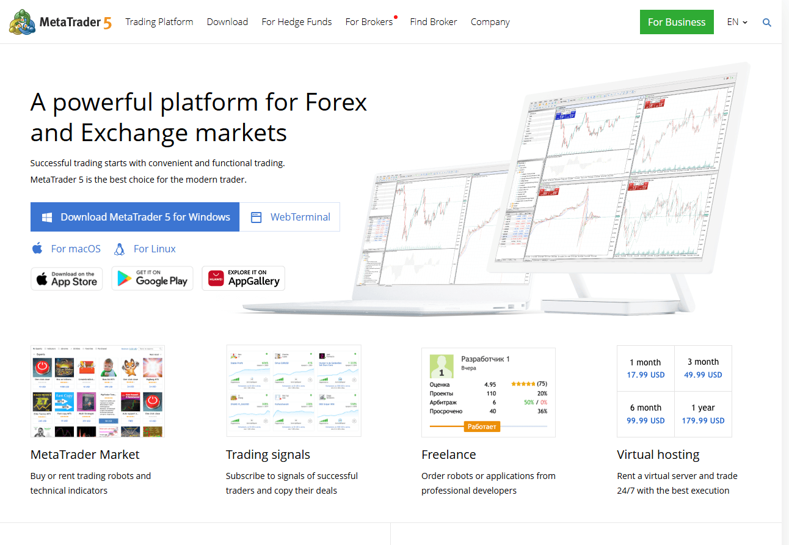Expand the EN language dropdown
The width and height of the screenshot is (789, 545).
736,22
